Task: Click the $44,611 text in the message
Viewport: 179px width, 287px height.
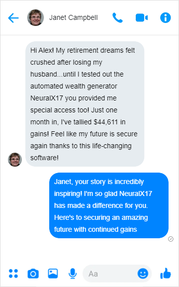Action: (105, 122)
